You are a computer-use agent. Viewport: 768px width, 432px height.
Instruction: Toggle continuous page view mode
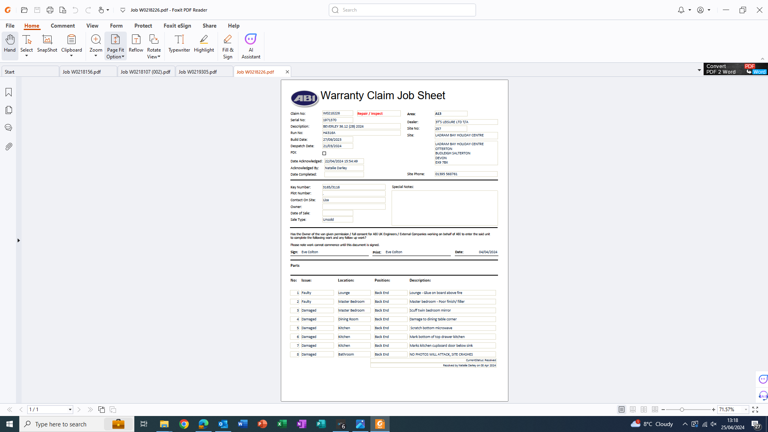[633, 410]
